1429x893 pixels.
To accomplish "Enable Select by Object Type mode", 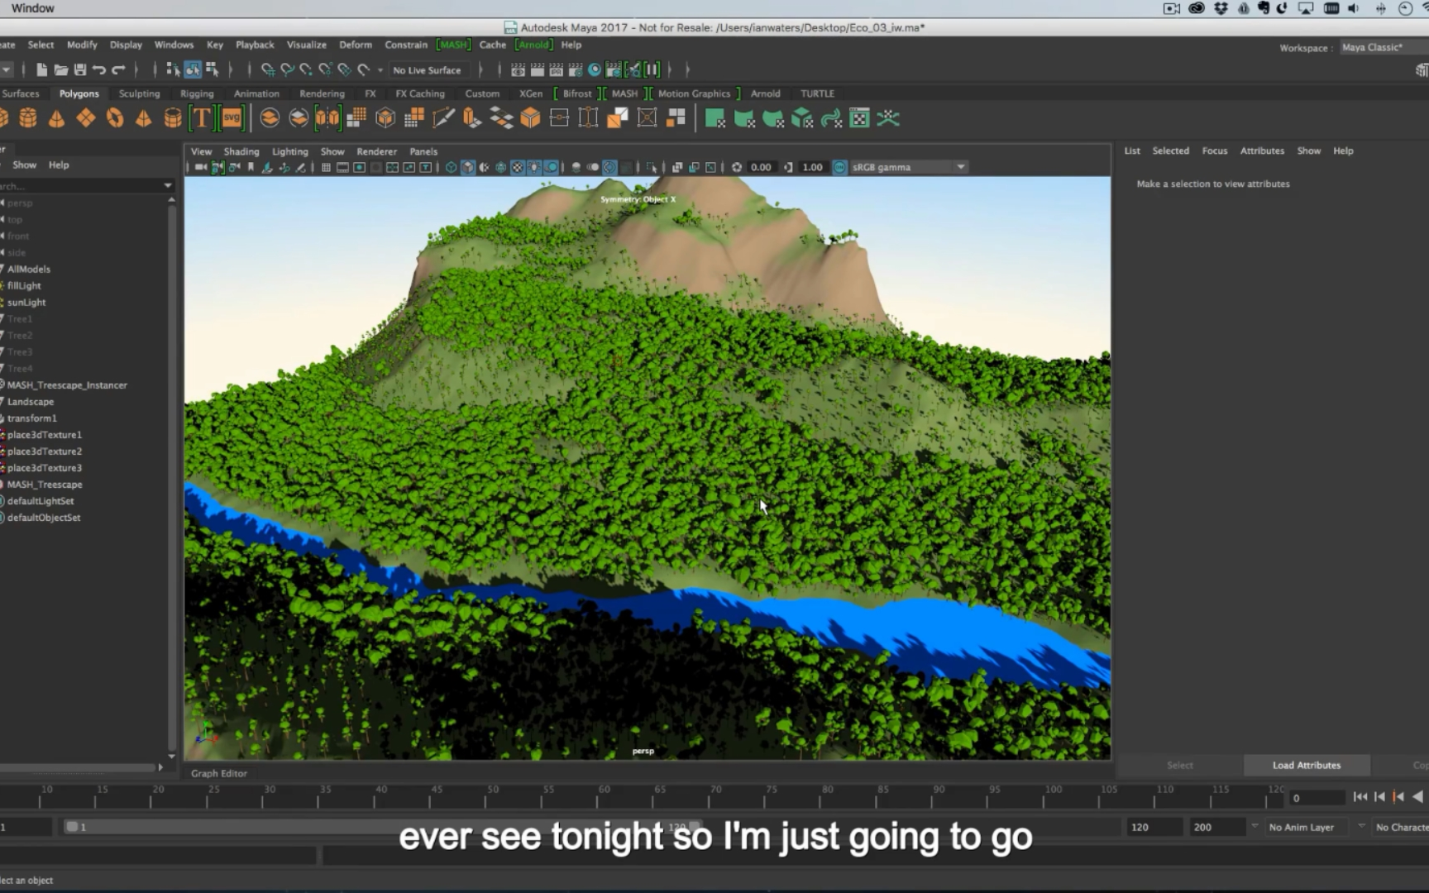I will pyautogui.click(x=192, y=70).
